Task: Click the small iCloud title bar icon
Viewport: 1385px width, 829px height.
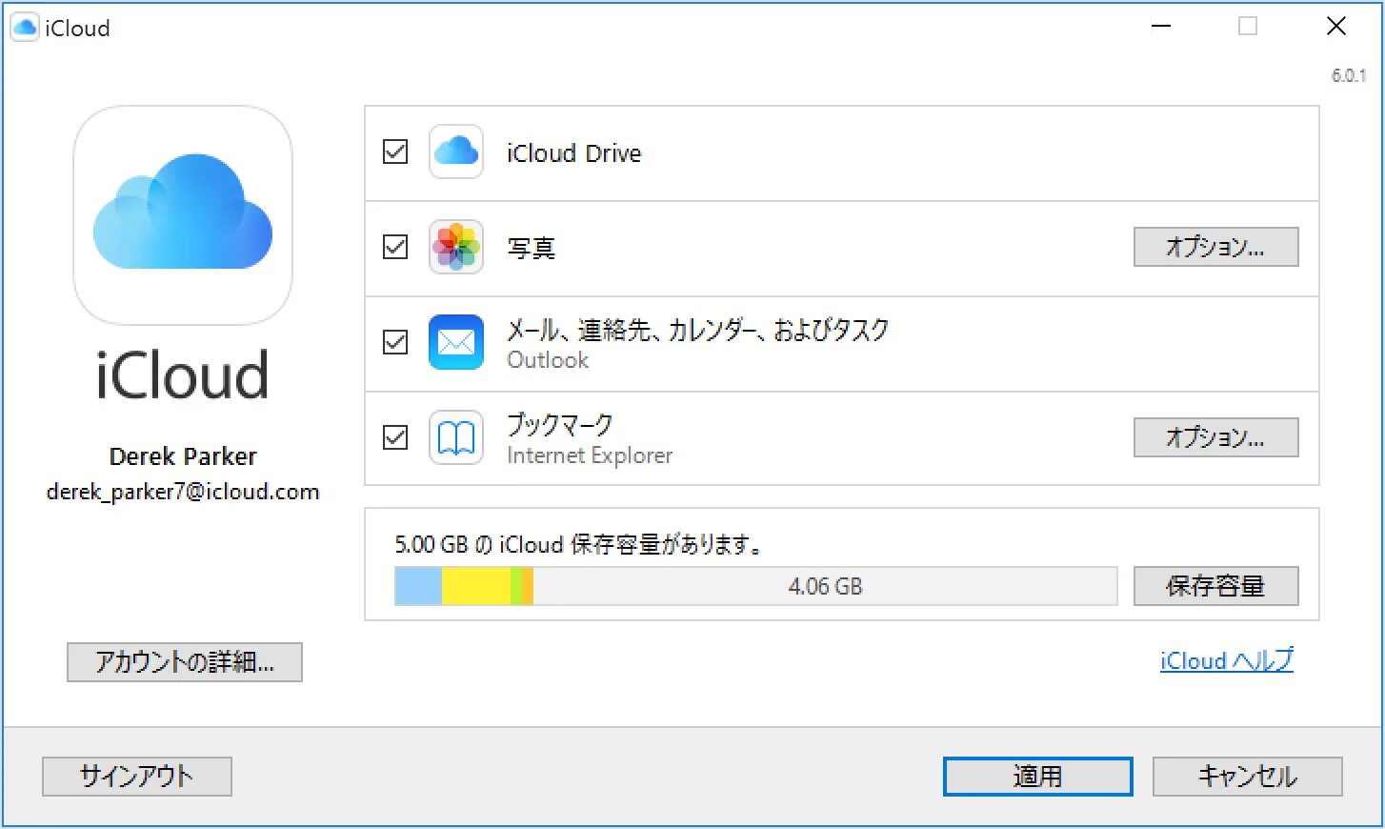Action: pyautogui.click(x=24, y=28)
